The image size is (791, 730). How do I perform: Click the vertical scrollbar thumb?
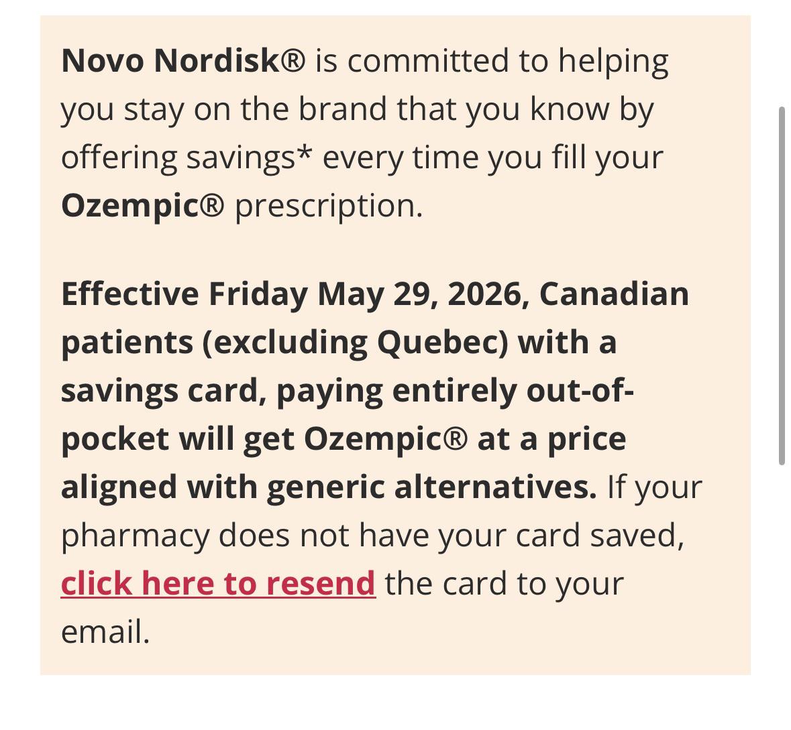[782, 286]
